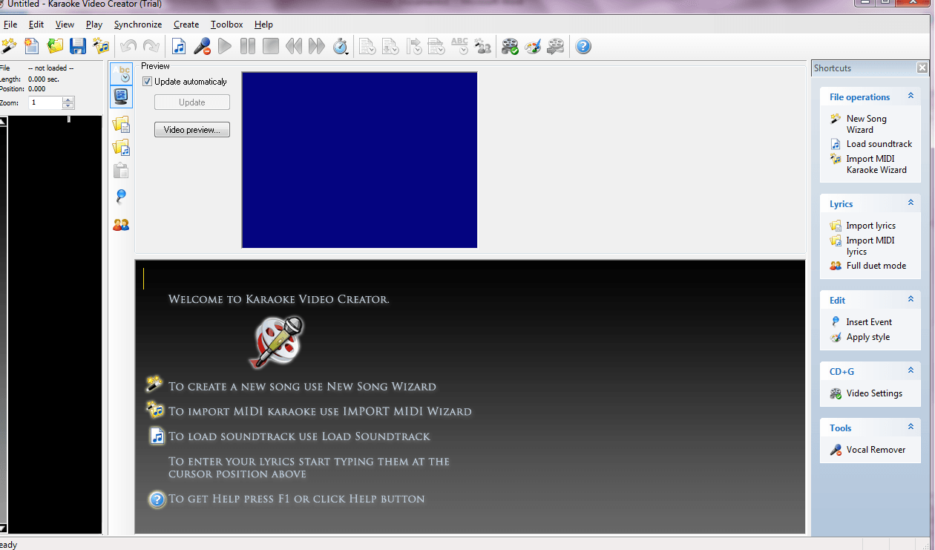
Task: Click the Help question mark toolbar icon
Action: tap(583, 46)
